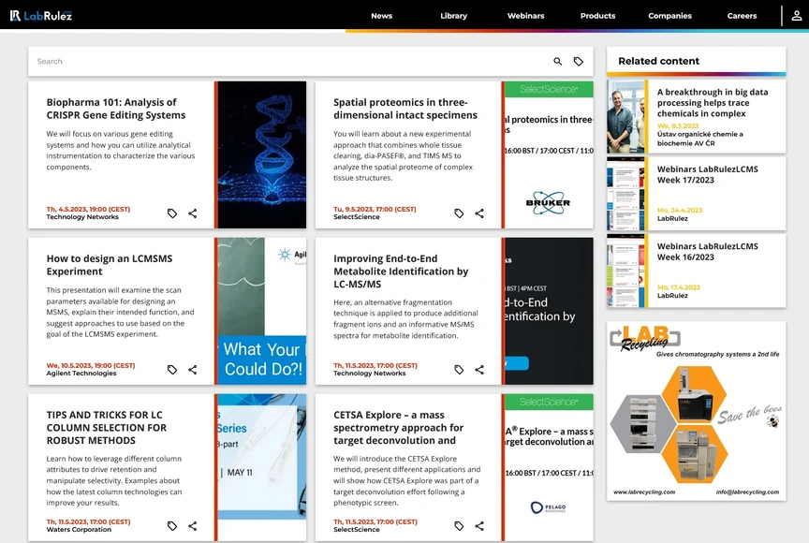The height and width of the screenshot is (543, 809).
Task: Click the search magnifier icon
Action: (x=558, y=62)
